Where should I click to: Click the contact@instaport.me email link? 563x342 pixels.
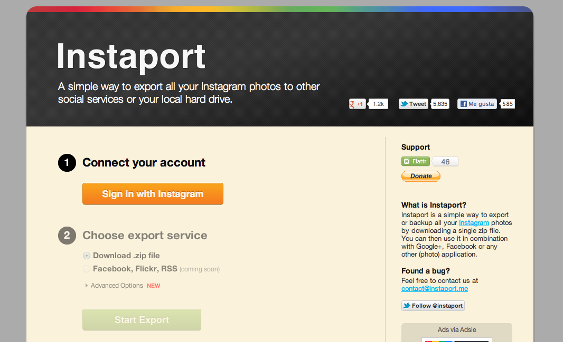435,289
